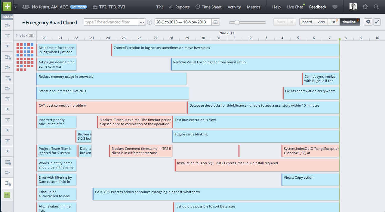The width and height of the screenshot is (385, 212).
Task: Expand the team selector showing 21 more
Action: (78, 7)
